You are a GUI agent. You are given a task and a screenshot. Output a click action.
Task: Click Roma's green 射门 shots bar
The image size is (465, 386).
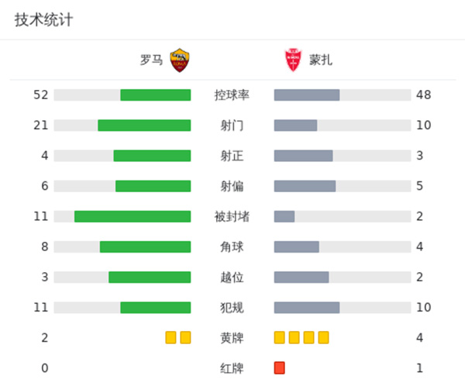(144, 125)
